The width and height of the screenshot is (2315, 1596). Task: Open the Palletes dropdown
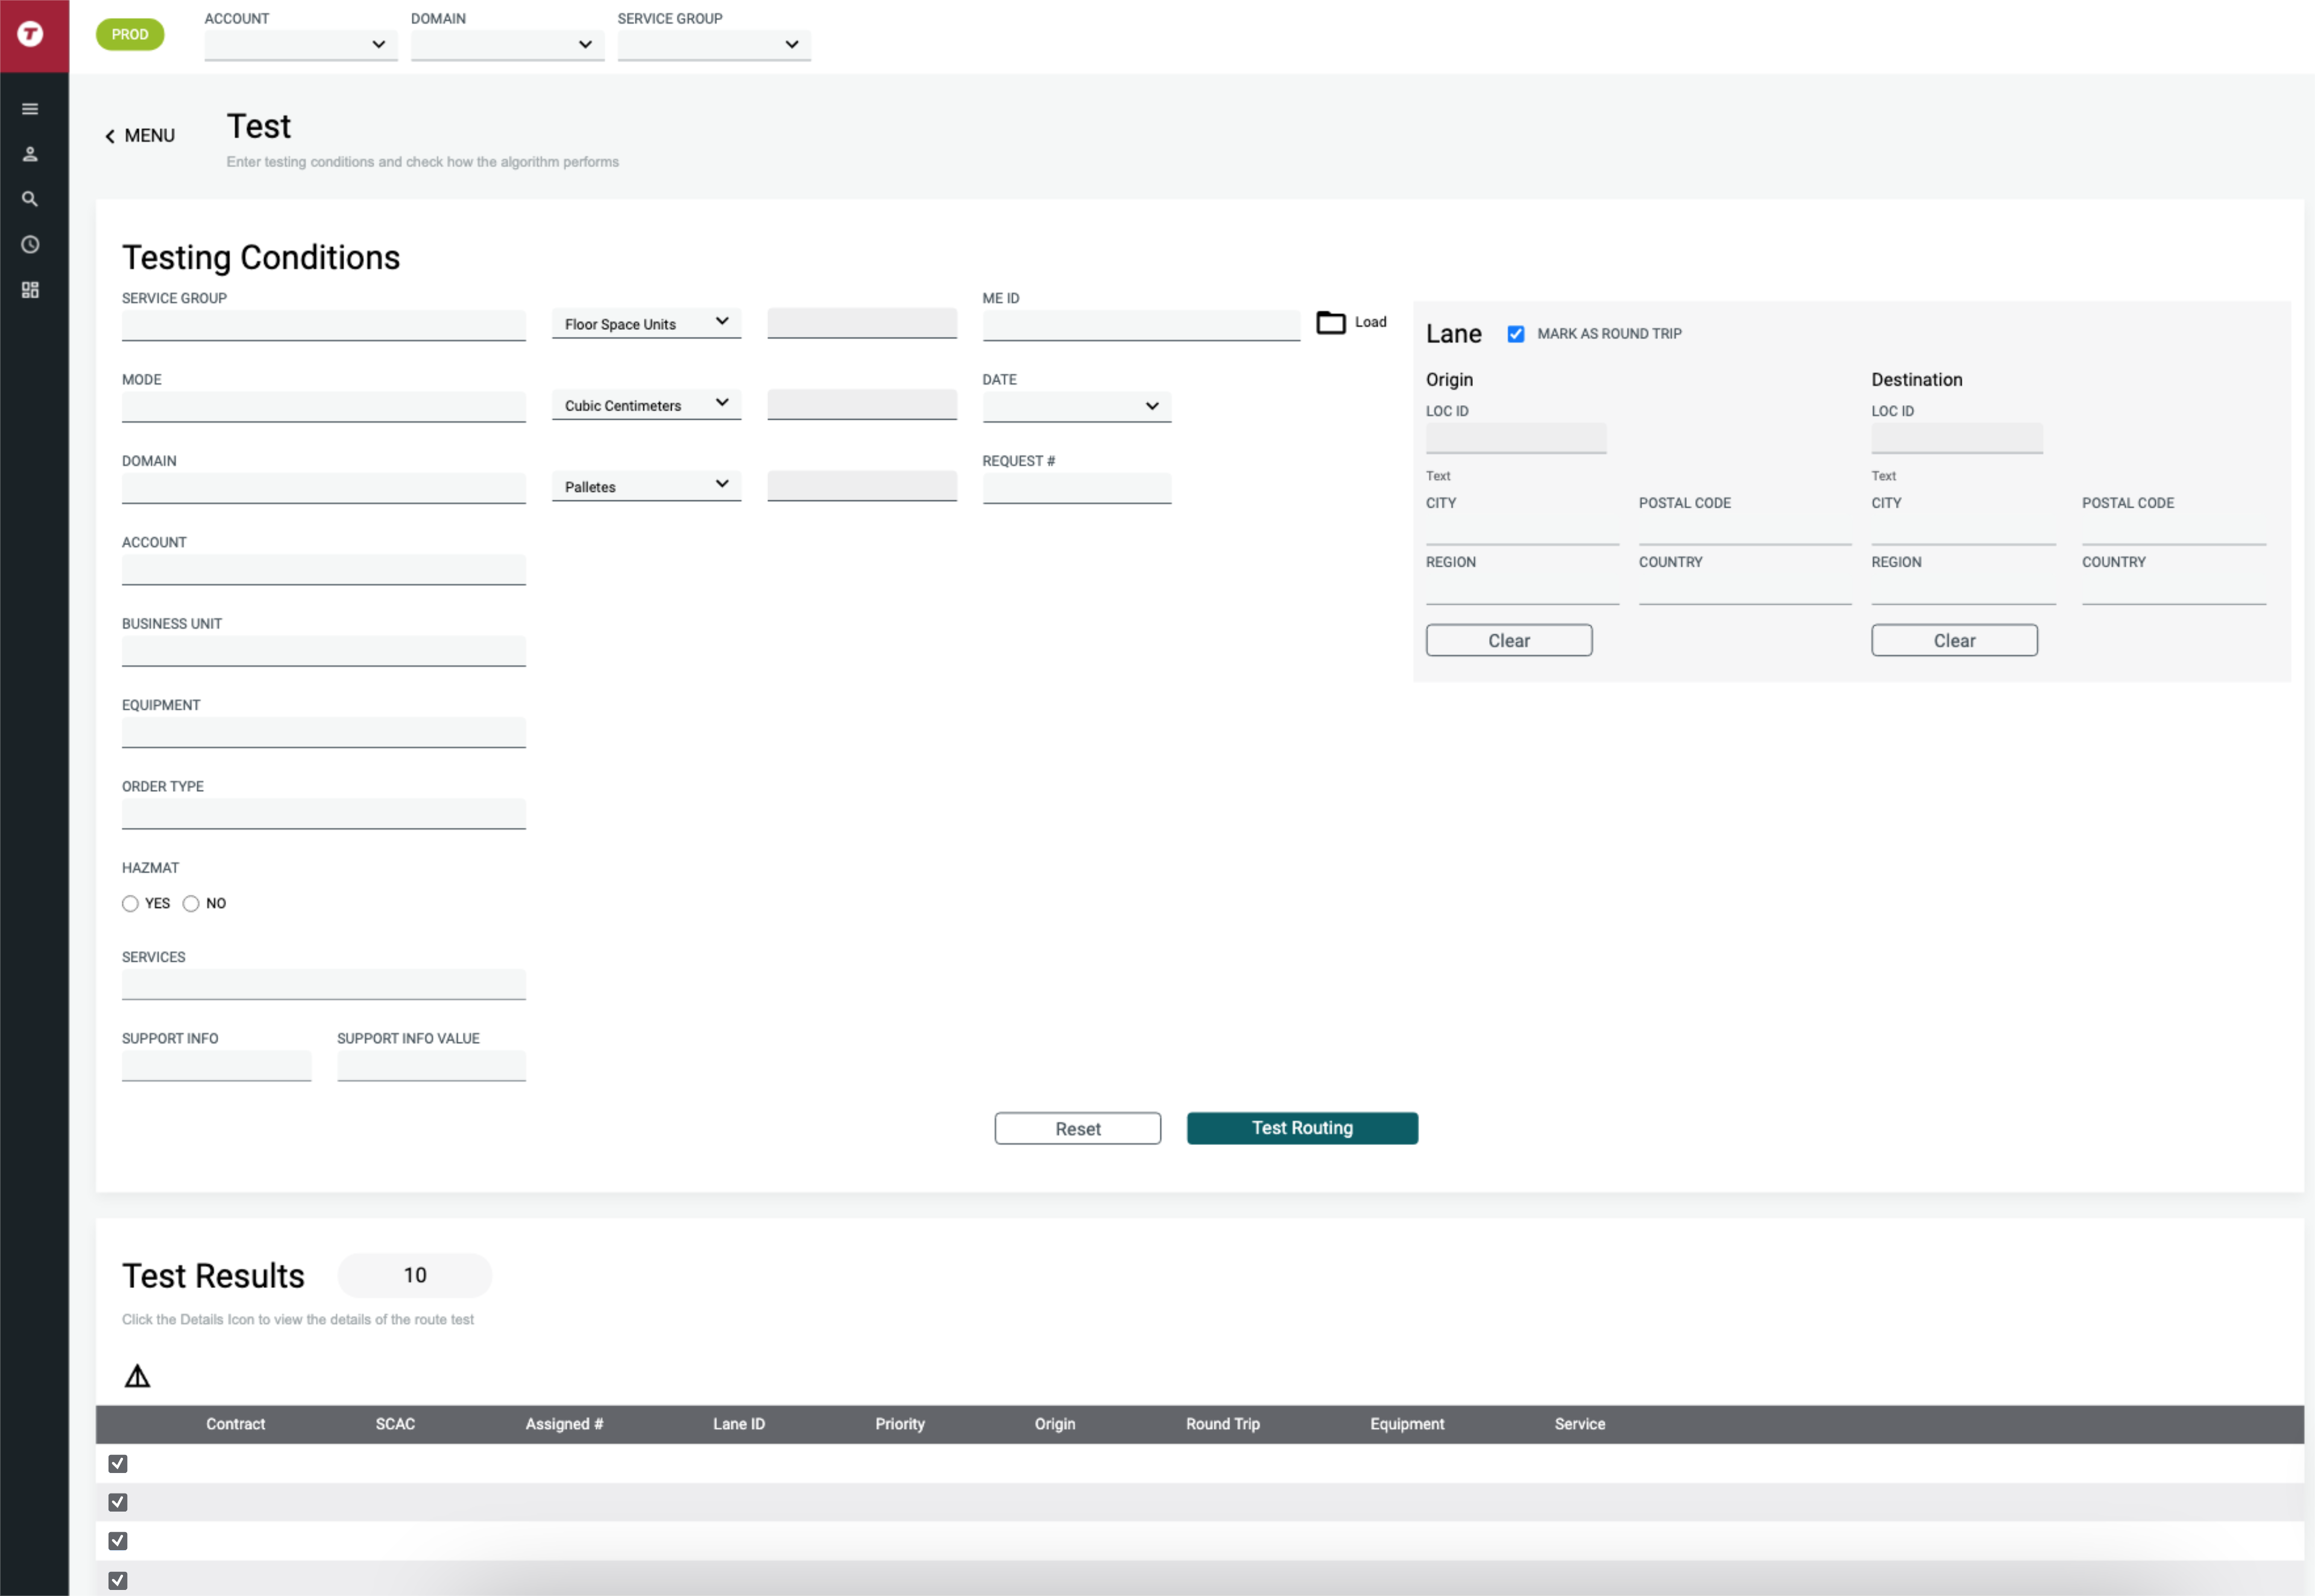(x=647, y=486)
